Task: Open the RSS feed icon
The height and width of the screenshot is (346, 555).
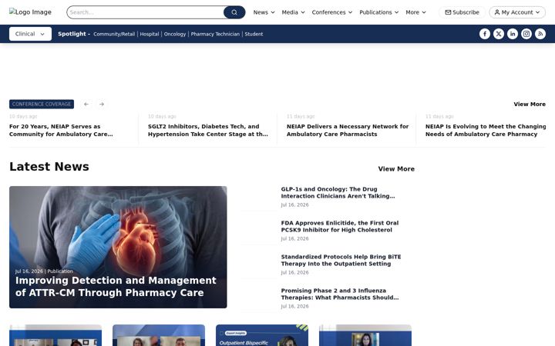Action: coord(540,34)
